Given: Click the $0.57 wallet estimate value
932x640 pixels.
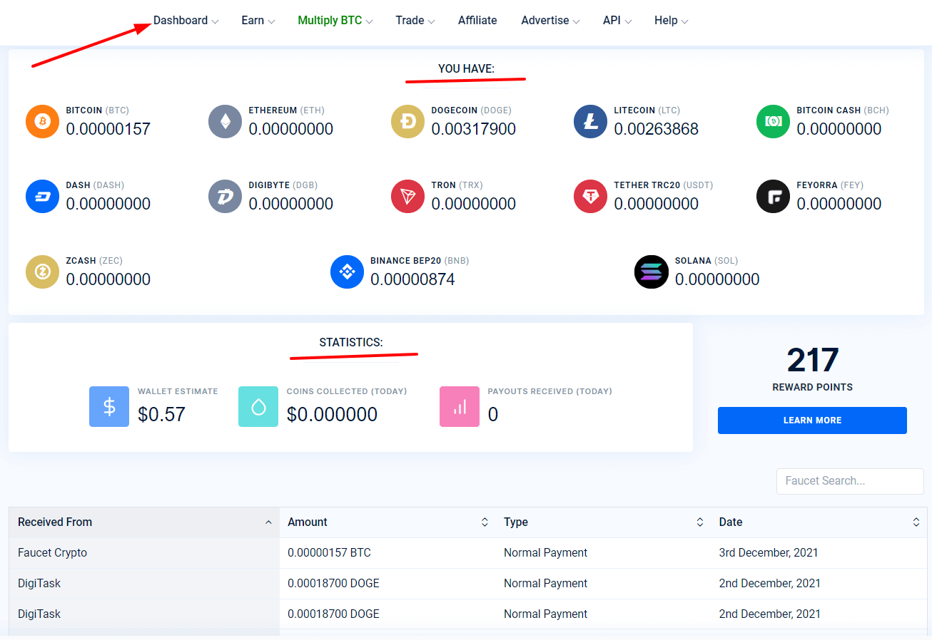Looking at the screenshot, I should 161,414.
